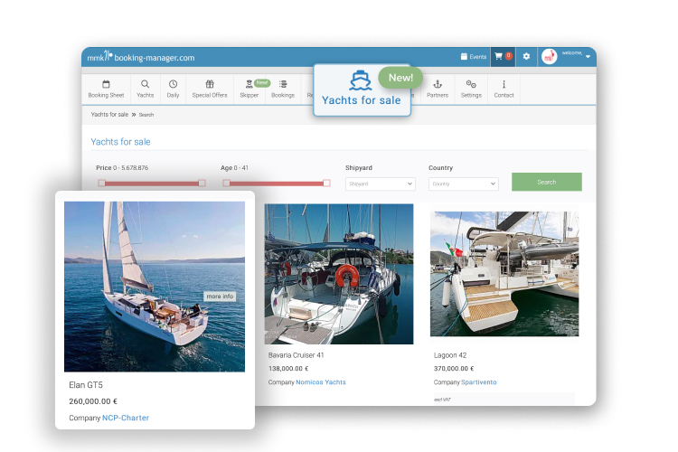Expand the Shipyard dropdown
The height and width of the screenshot is (452, 678).
click(380, 184)
